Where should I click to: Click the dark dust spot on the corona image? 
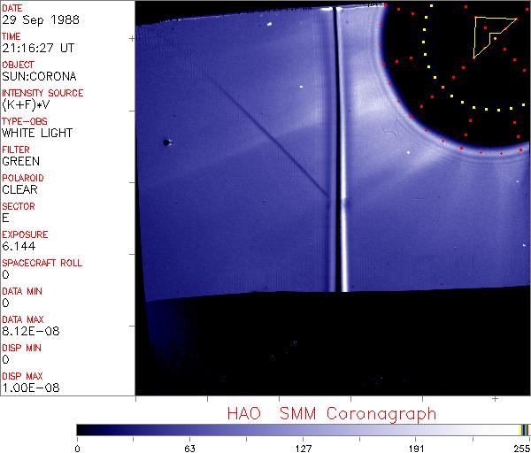(165, 142)
